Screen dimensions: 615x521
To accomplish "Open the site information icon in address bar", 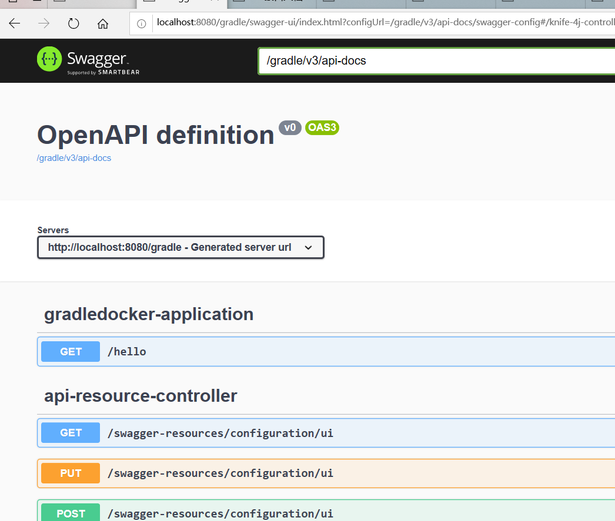I will click(x=141, y=24).
